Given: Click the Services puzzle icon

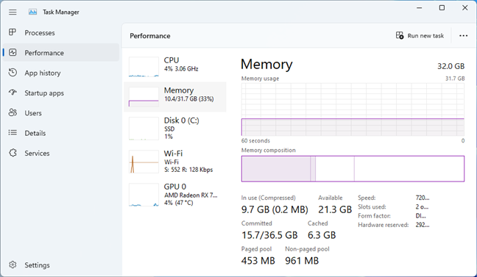Looking at the screenshot, I should [x=13, y=153].
